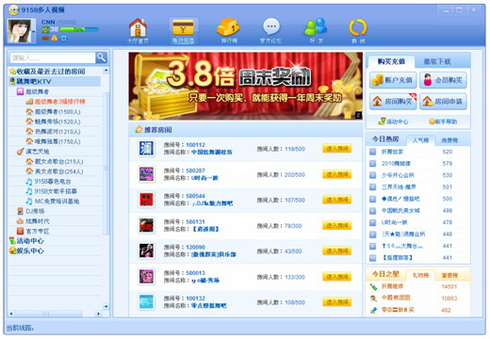The width and height of the screenshot is (490, 339).
Task: Click the sidebar scrollbar down arrow
Action: [x=106, y=306]
